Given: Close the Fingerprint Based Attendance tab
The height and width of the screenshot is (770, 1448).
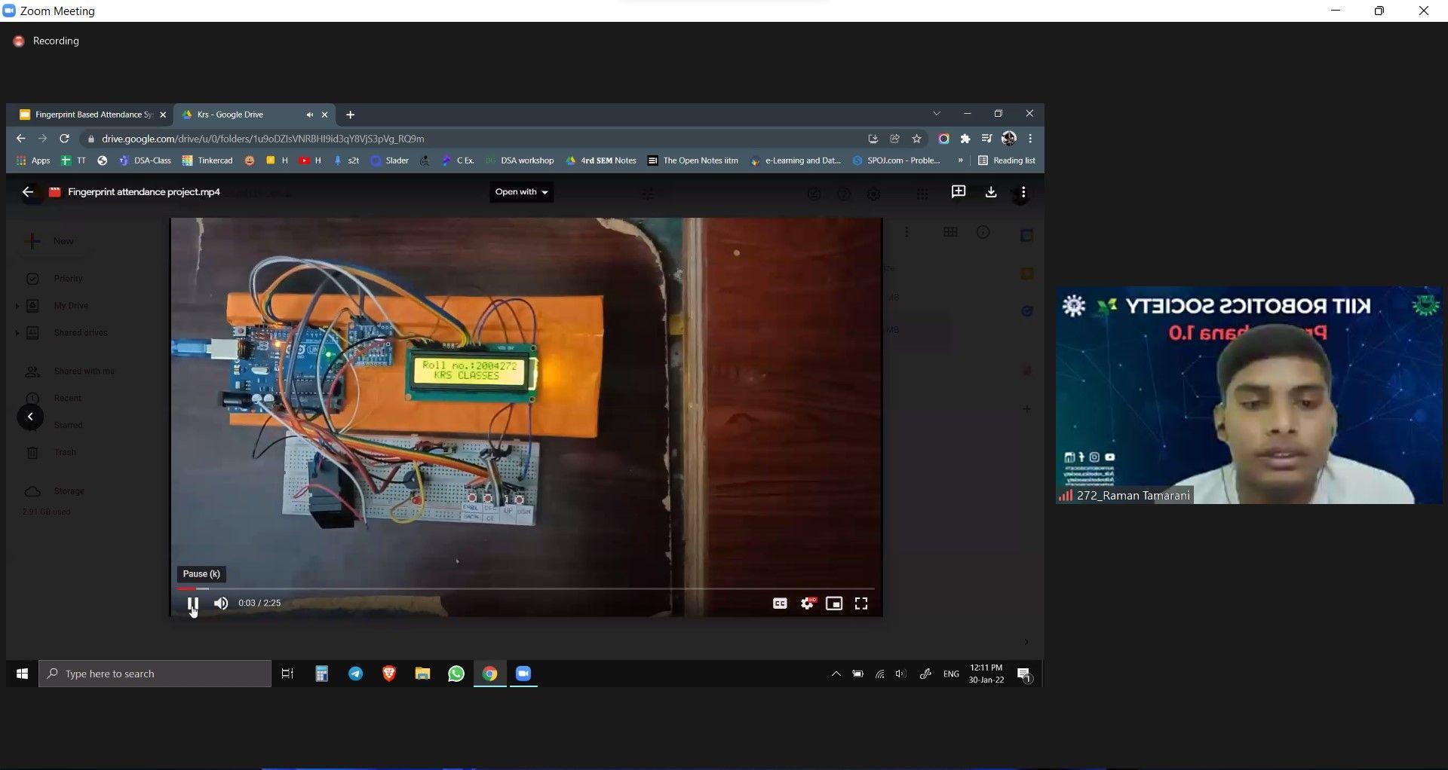Looking at the screenshot, I should tap(163, 115).
